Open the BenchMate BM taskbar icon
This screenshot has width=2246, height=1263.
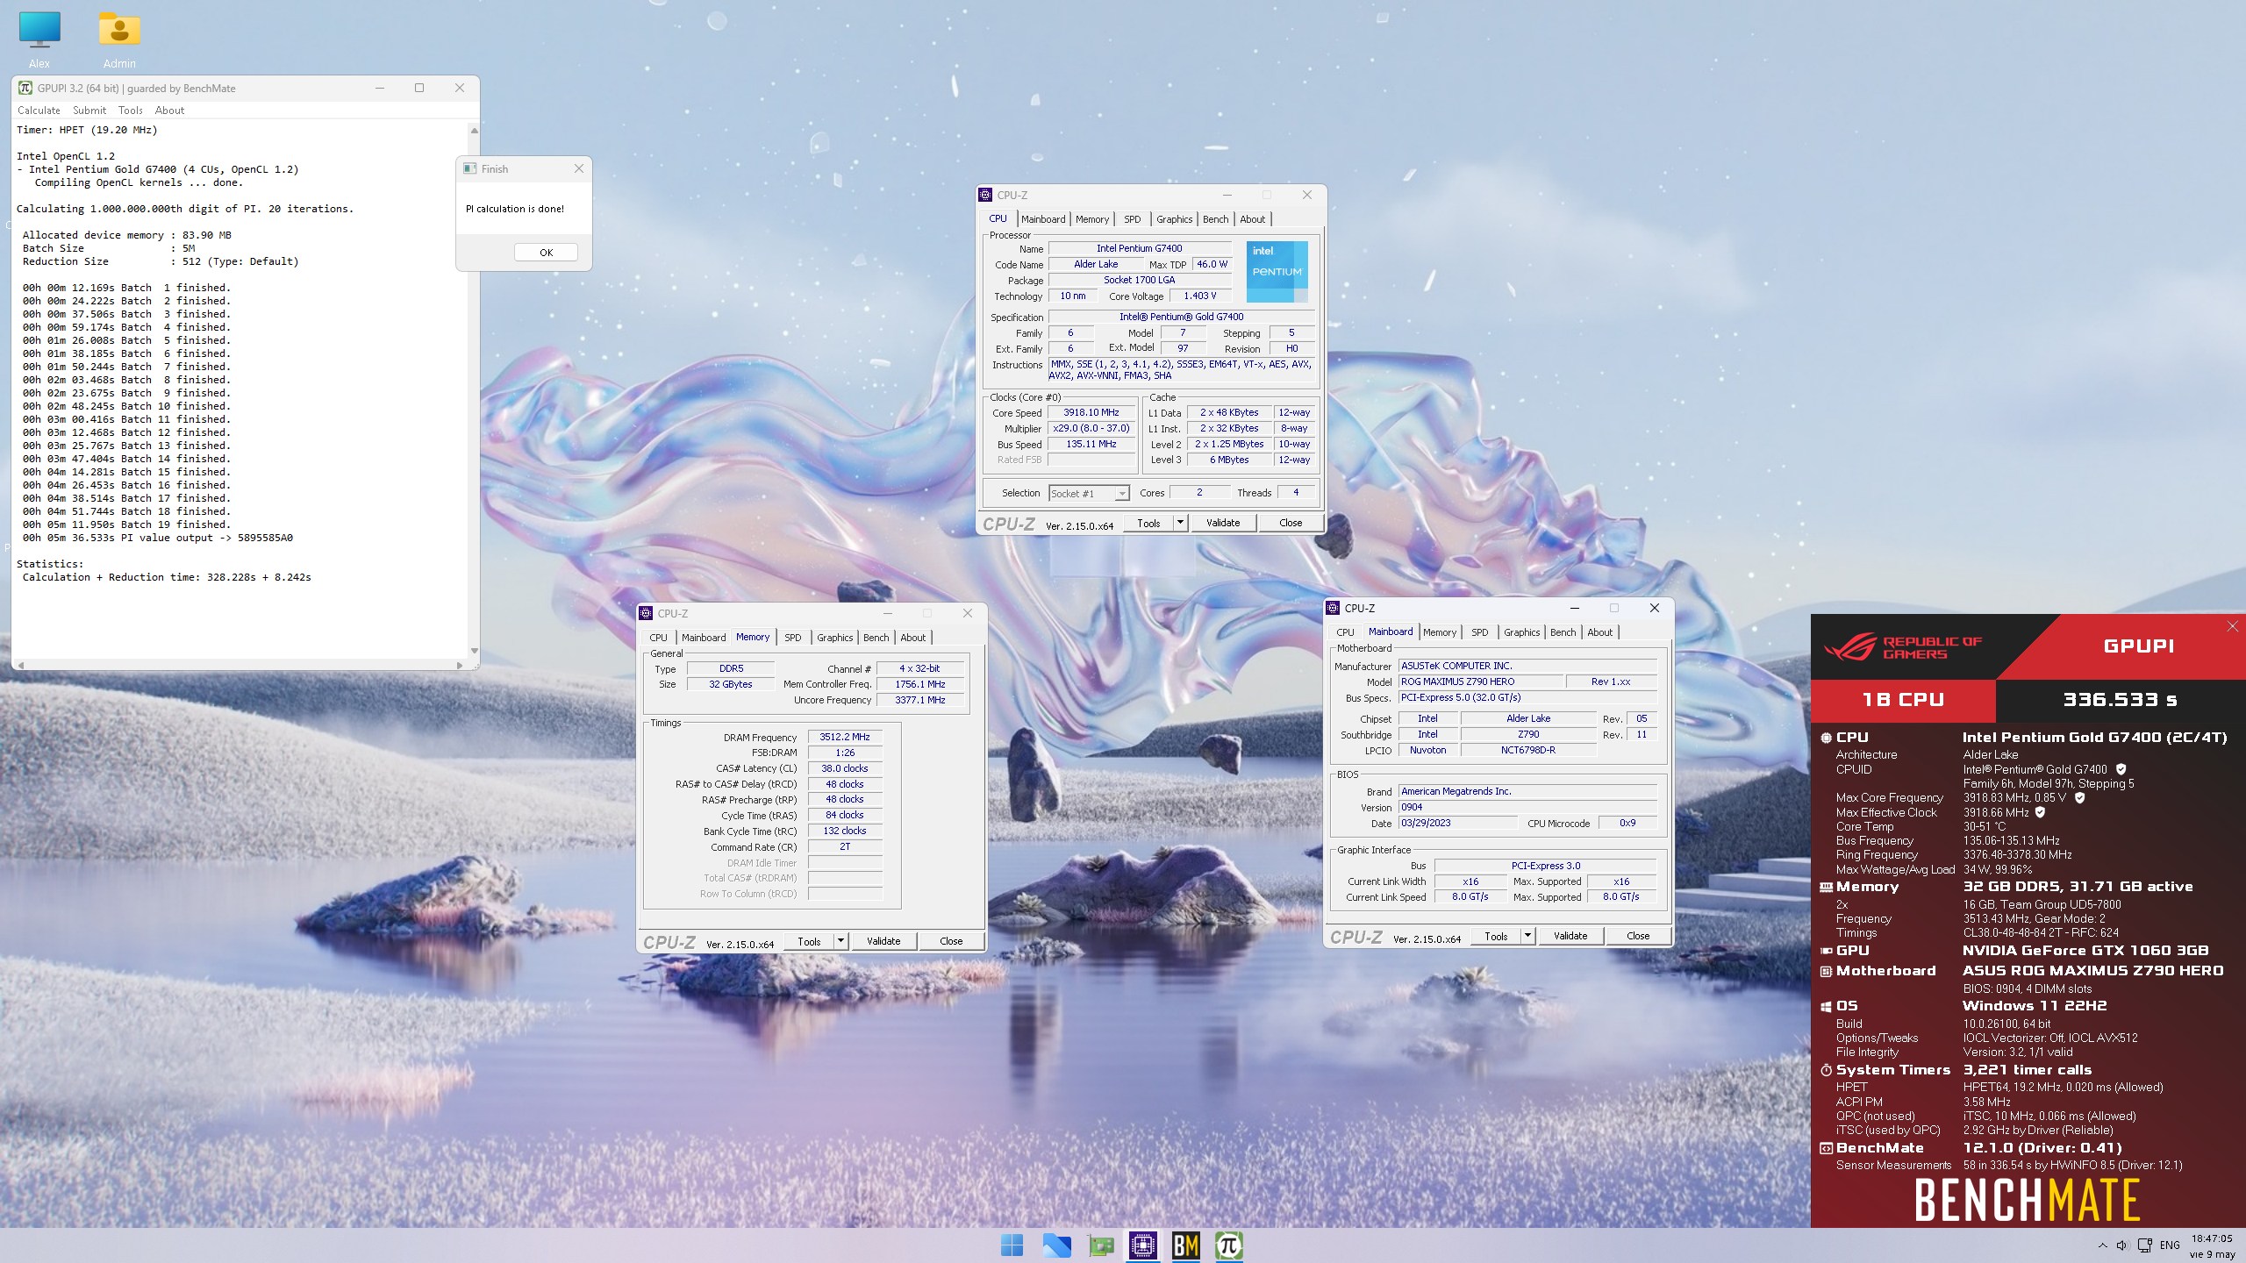click(1185, 1245)
